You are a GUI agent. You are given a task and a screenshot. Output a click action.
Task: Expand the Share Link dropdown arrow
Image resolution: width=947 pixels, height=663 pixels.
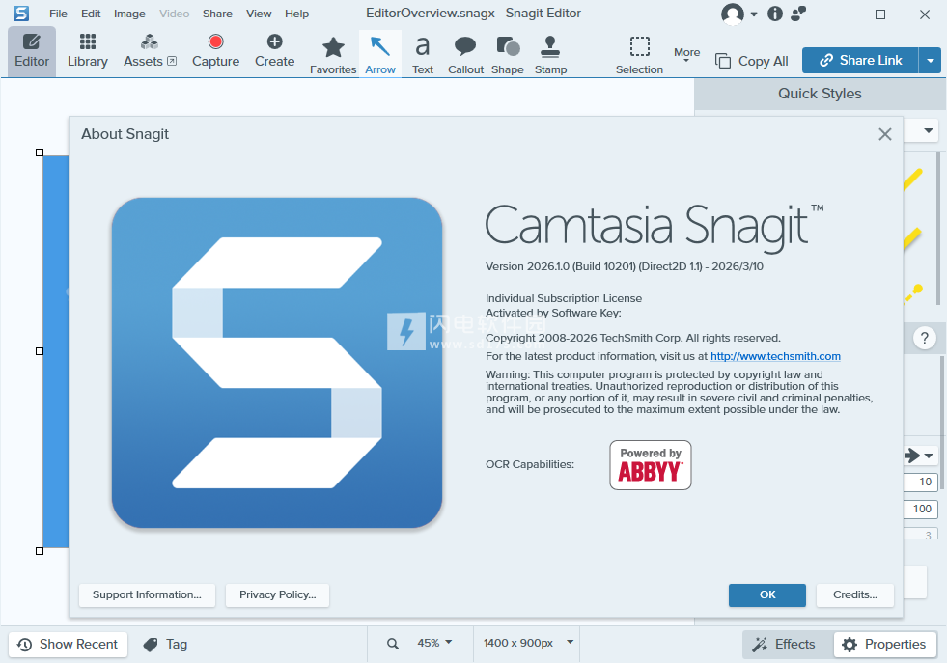pos(930,60)
